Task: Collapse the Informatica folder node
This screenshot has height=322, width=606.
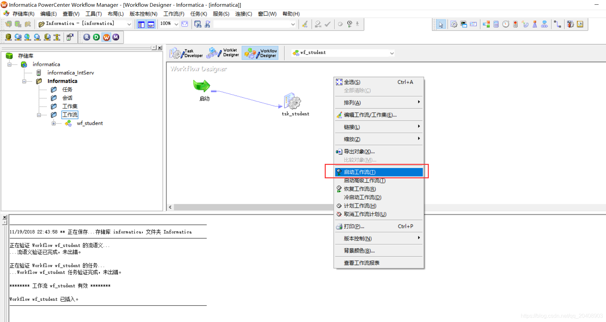Action: (x=24, y=81)
